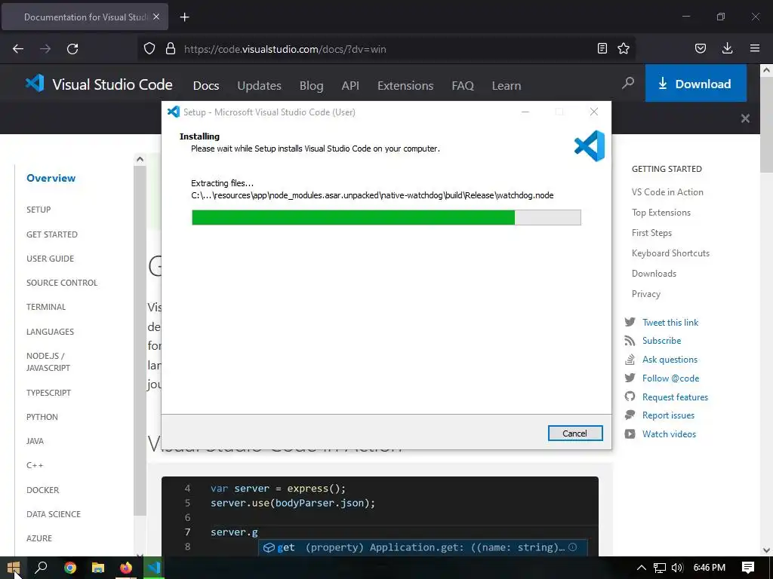Click the comment icon beside Report issues

pos(630,415)
